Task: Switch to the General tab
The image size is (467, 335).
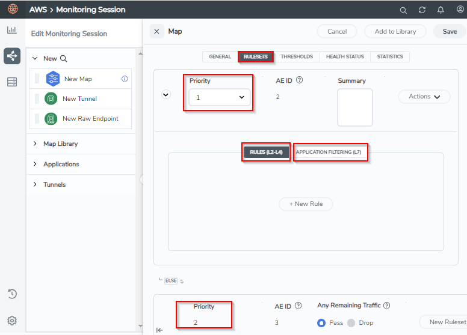Action: coord(220,56)
